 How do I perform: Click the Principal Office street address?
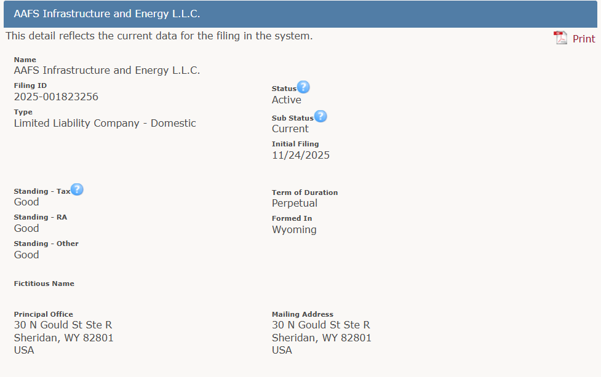63,325
